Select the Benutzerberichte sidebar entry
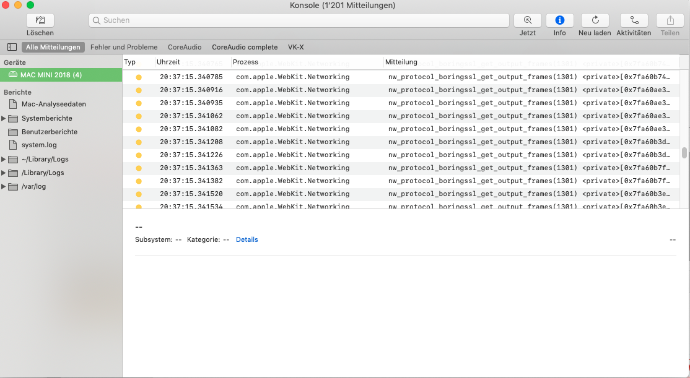Image resolution: width=690 pixels, height=378 pixels. point(50,132)
